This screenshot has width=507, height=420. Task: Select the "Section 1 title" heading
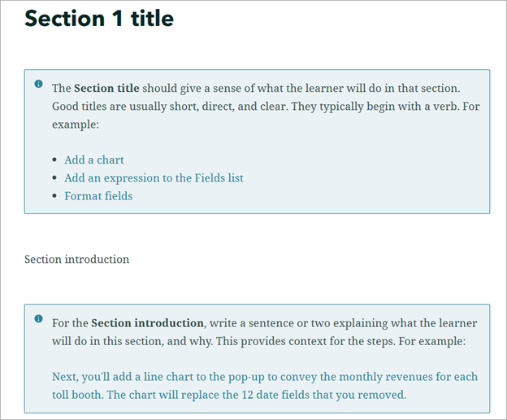tap(99, 18)
